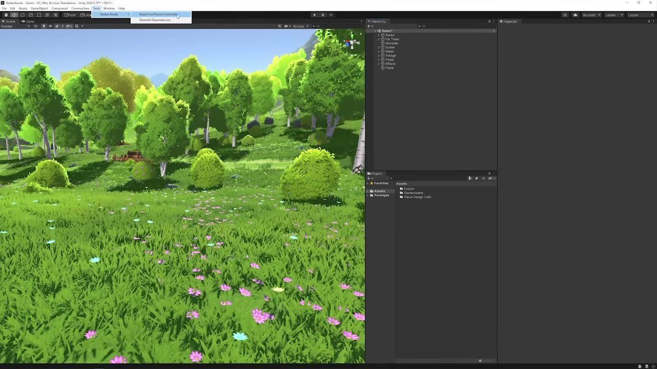Image resolution: width=657 pixels, height=369 pixels.
Task: Open the Layers dropdown
Action: point(614,15)
